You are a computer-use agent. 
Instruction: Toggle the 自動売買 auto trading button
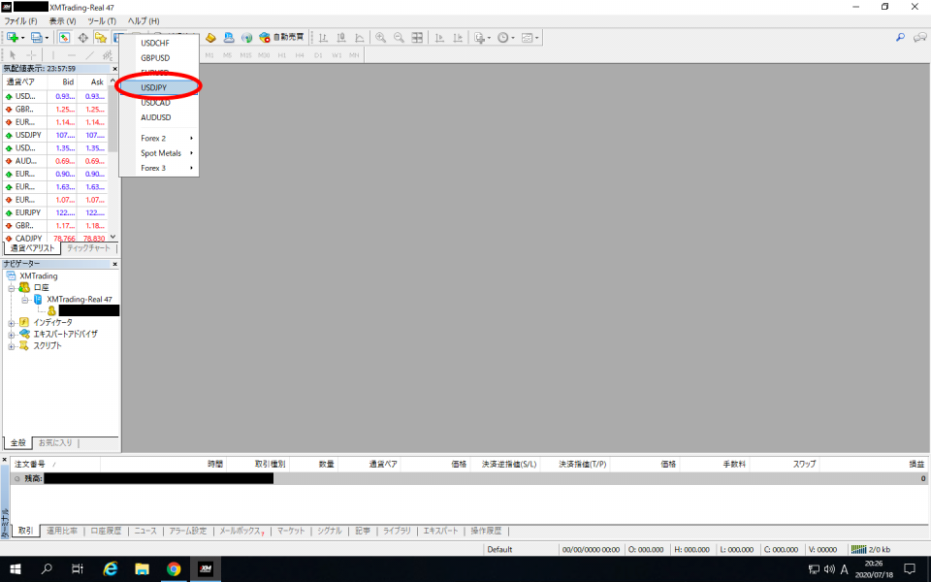pyautogui.click(x=281, y=38)
